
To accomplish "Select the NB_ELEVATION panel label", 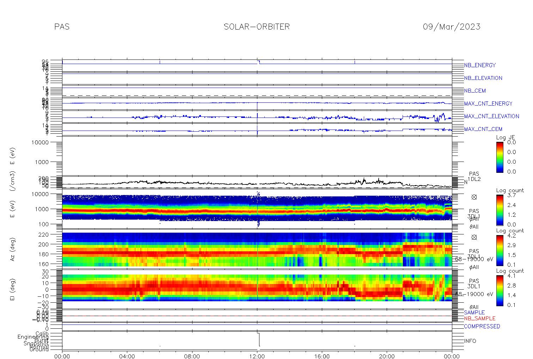I will (x=483, y=78).
